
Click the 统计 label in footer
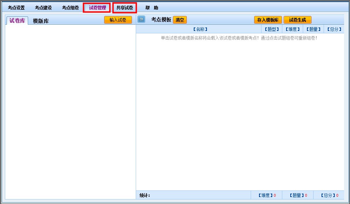pos(145,196)
